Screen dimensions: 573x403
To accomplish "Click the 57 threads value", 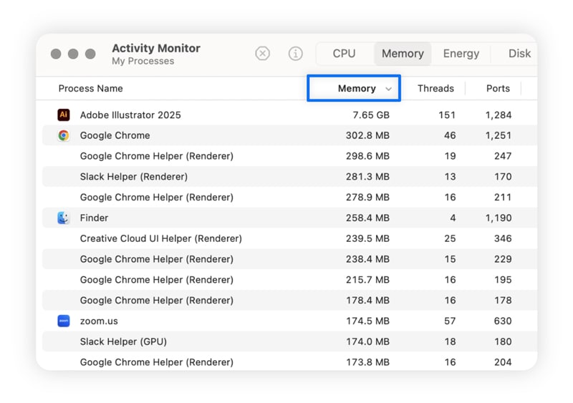I will [x=450, y=321].
